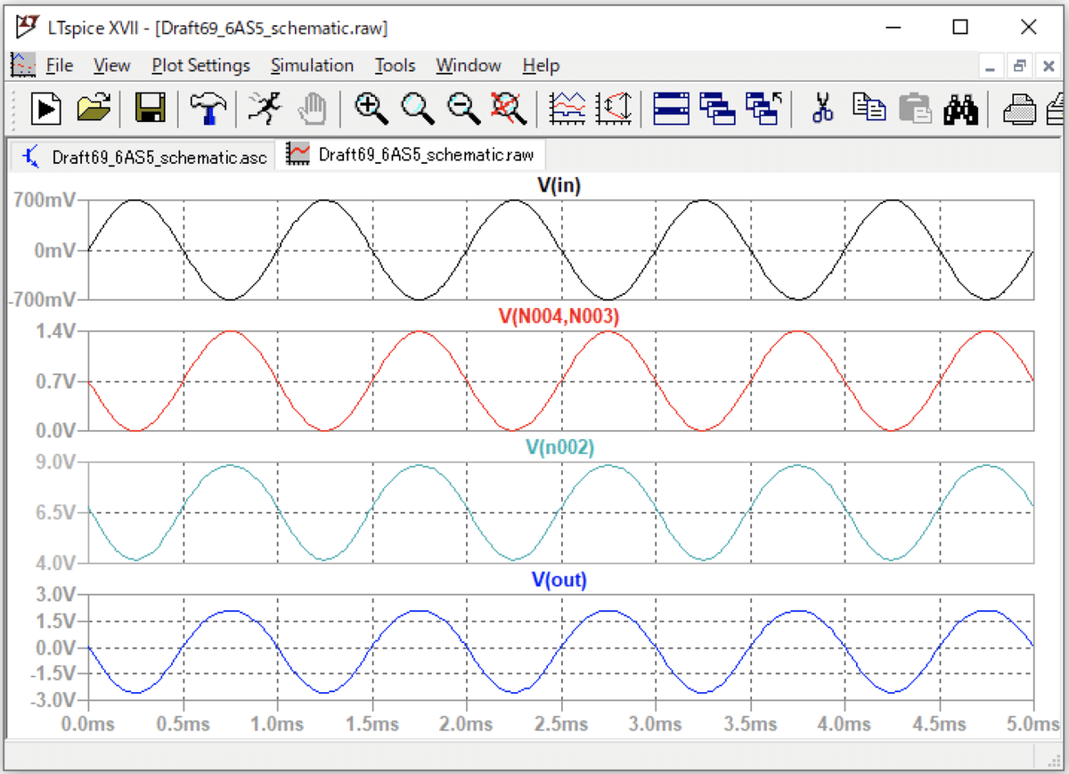1069x774 pixels.
Task: Click the 3.0V axis label
Action: click(x=56, y=594)
